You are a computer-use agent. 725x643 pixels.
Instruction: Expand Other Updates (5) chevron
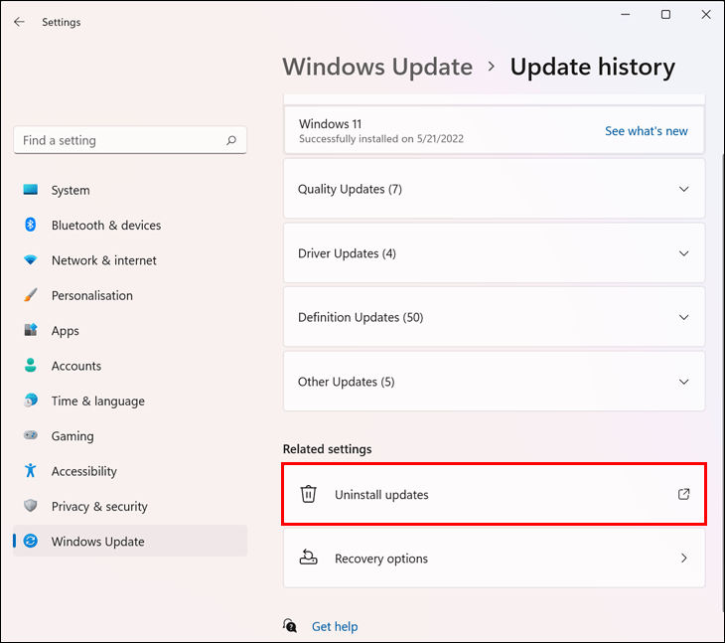684,382
